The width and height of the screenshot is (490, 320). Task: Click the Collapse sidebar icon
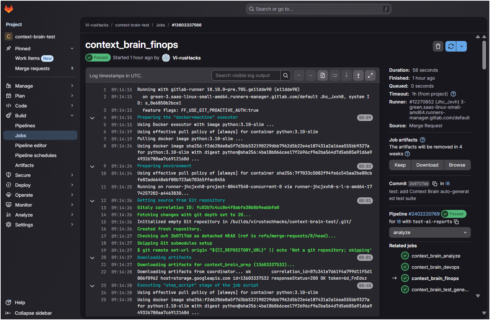pos(9,313)
